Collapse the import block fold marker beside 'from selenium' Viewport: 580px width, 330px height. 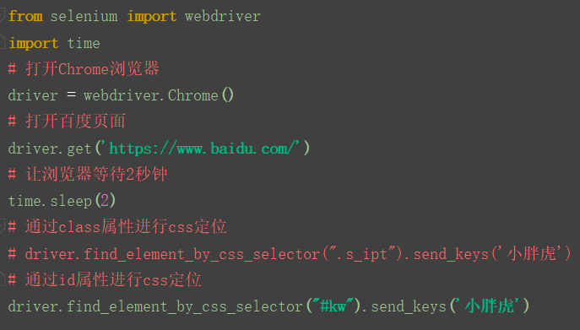point(2,15)
